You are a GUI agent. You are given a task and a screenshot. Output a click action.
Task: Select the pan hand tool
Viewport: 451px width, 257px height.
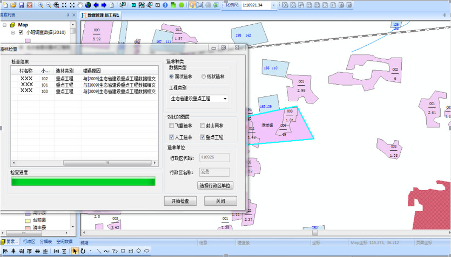[80, 5]
